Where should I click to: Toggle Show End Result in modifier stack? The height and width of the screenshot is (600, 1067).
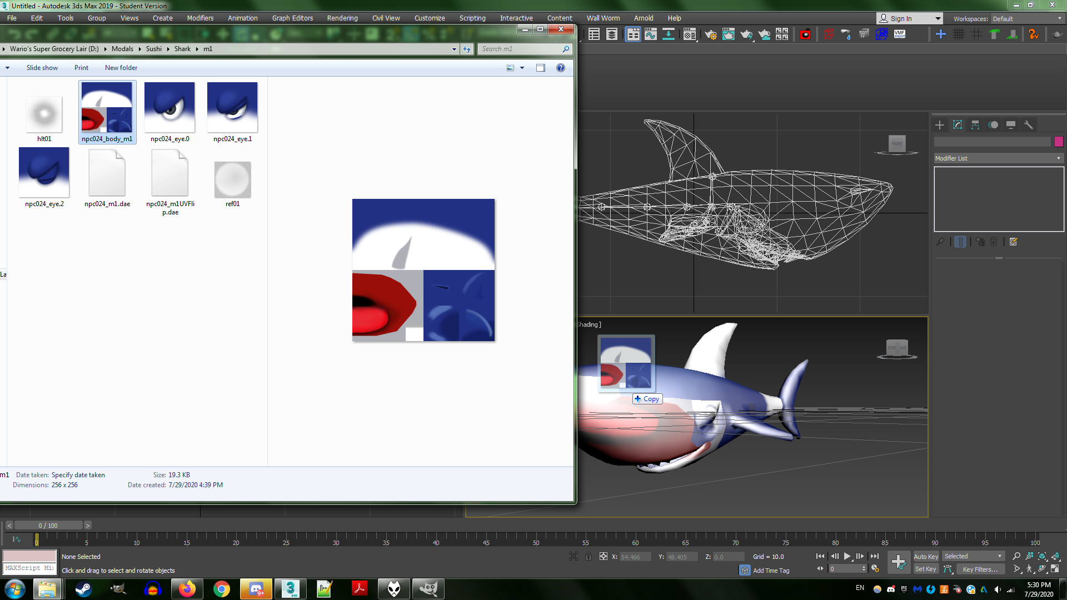960,242
